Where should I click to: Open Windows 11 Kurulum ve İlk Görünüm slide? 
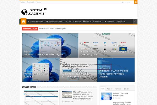tap(41, 70)
